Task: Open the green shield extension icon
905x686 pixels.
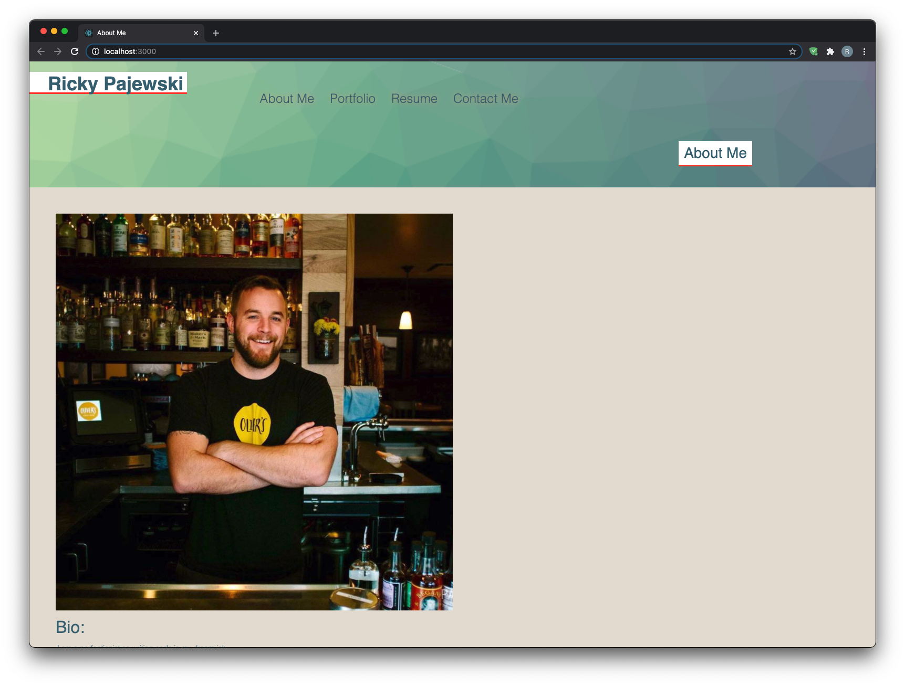Action: (x=814, y=51)
